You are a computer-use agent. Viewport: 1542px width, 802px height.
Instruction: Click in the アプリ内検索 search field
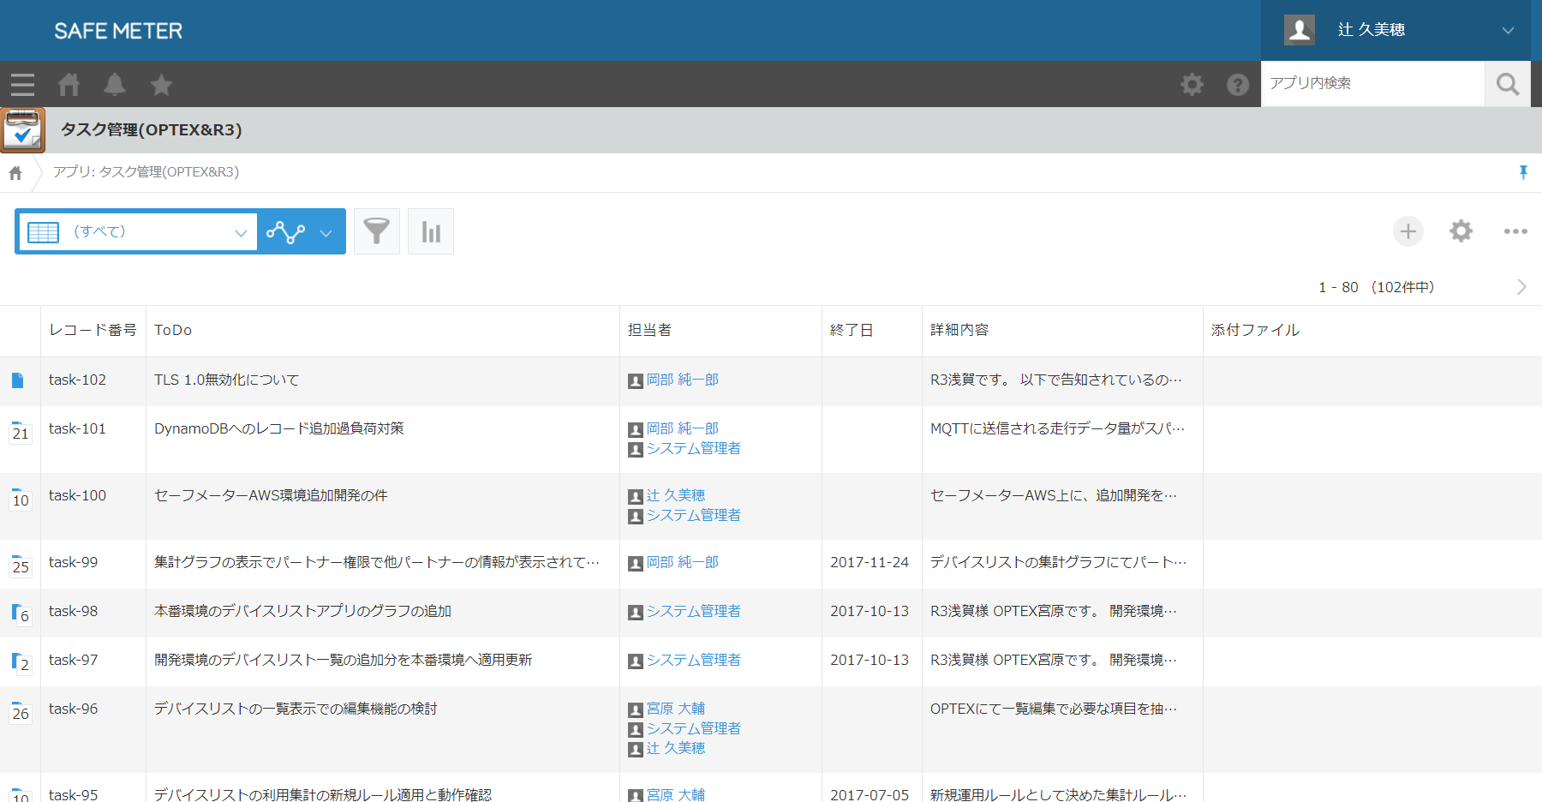click(x=1373, y=83)
